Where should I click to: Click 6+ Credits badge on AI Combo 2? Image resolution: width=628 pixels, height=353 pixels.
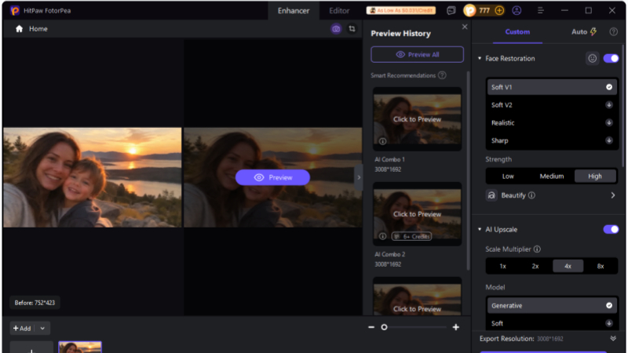[x=411, y=237]
